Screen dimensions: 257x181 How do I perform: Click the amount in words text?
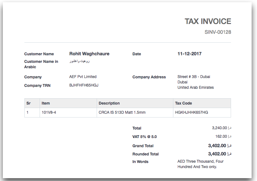point(200,164)
